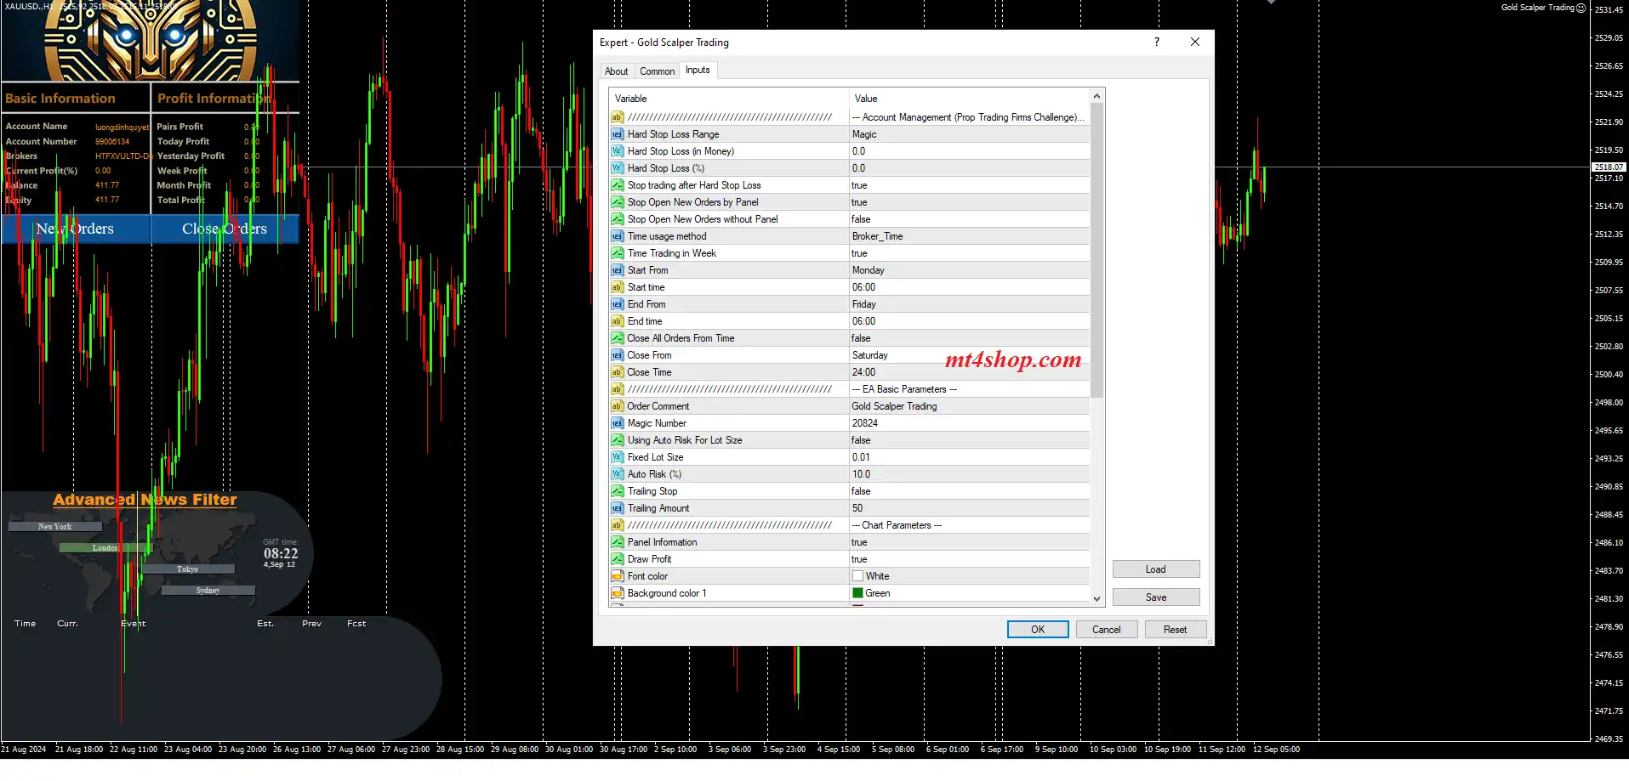Click the icon beside End From
This screenshot has height=781, width=1629.
click(x=618, y=304)
